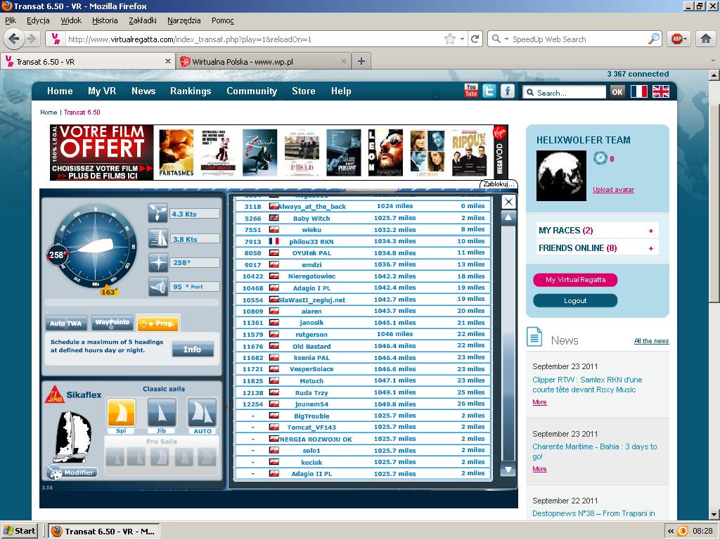
Task: Click the site Search input field
Action: click(570, 93)
